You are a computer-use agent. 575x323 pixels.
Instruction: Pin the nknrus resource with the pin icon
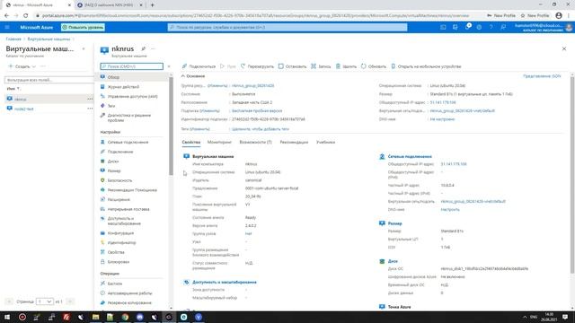tap(144, 48)
